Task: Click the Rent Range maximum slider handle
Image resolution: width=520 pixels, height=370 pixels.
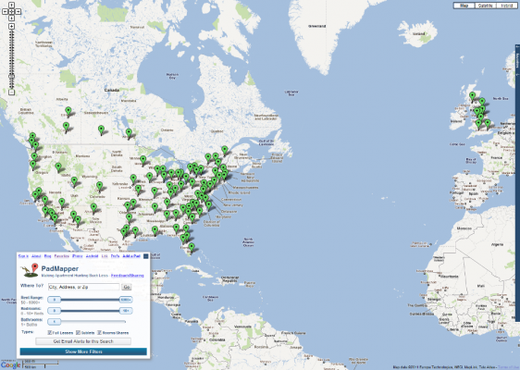Action: tap(126, 300)
